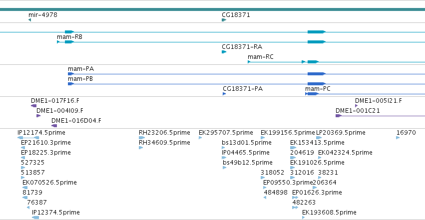The image size is (425, 220).
Task: Select feature 81739
Action: (x=32, y=193)
